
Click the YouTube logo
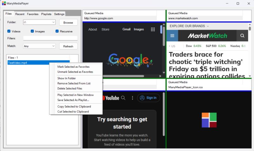point(111,98)
